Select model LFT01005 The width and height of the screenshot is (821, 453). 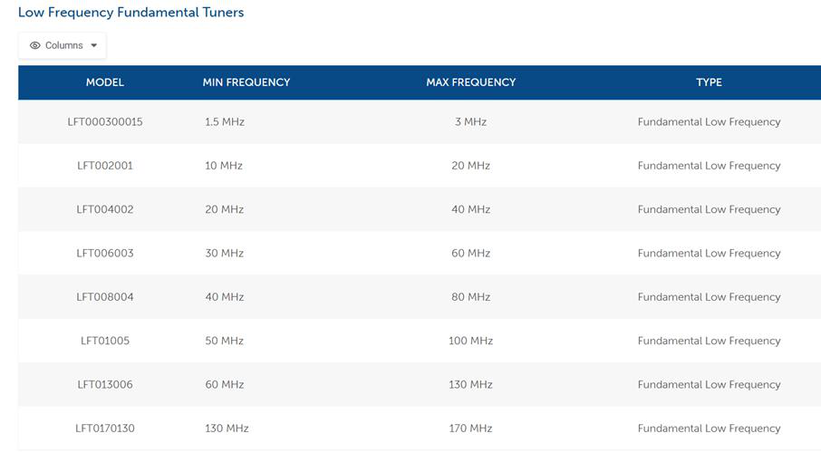[105, 341]
